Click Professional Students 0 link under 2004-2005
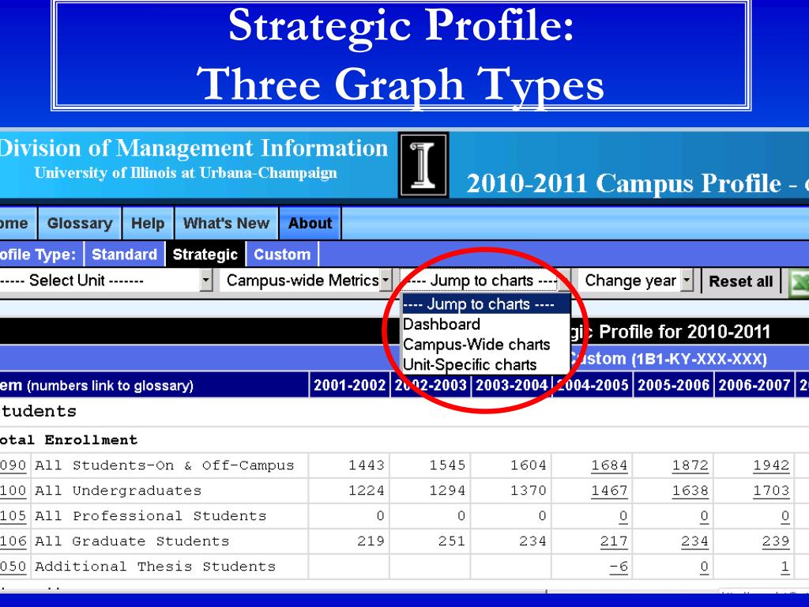The width and height of the screenshot is (809, 607). pos(623,516)
